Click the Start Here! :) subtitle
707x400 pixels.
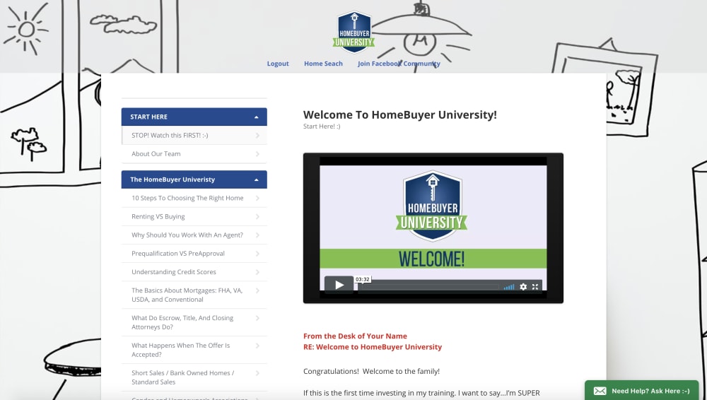(322, 127)
